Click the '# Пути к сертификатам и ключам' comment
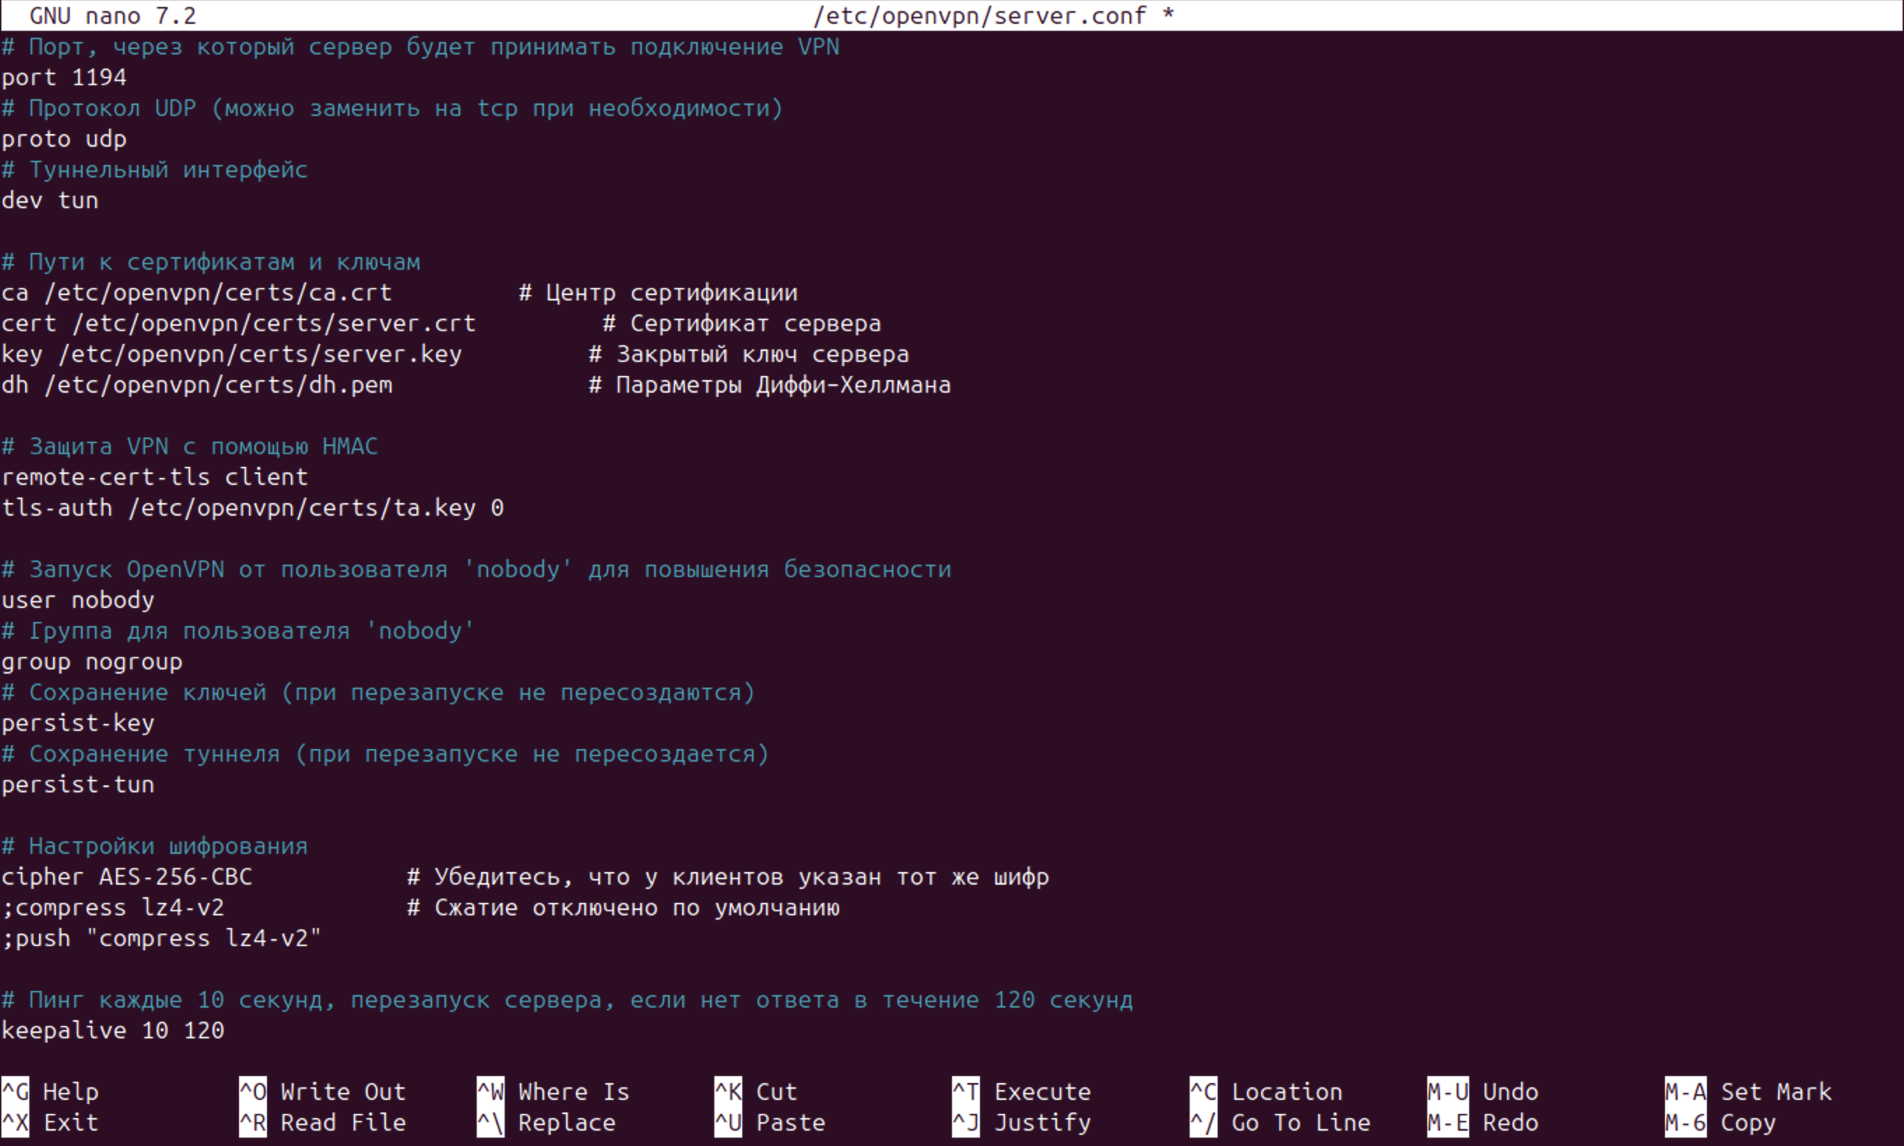Image resolution: width=1904 pixels, height=1146 pixels. tap(211, 262)
